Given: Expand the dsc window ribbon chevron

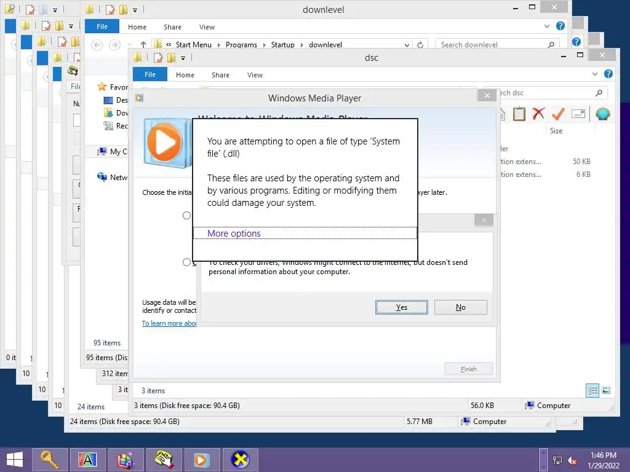Looking at the screenshot, I should pyautogui.click(x=595, y=74).
